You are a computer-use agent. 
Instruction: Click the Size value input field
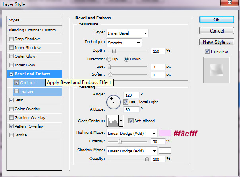pos(157,67)
